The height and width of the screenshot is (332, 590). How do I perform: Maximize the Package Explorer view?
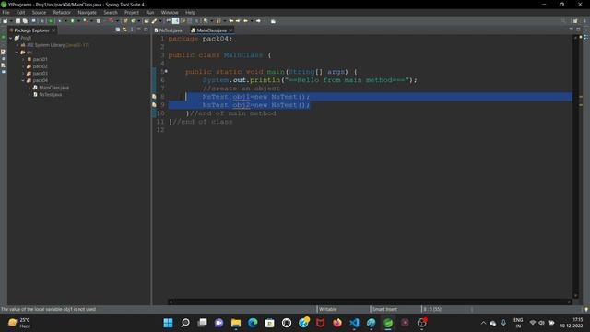coord(146,30)
